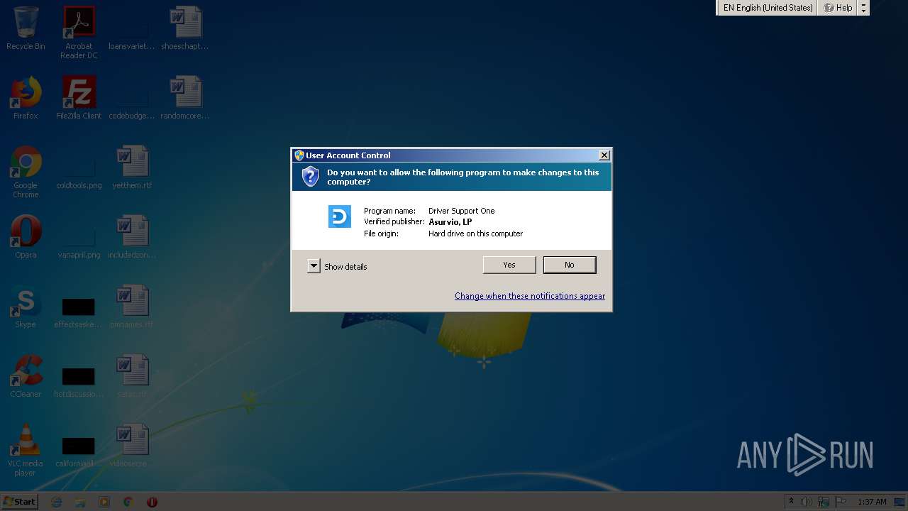908x511 pixels.
Task: Select the VLC media player desktop shortcut
Action: click(26, 450)
